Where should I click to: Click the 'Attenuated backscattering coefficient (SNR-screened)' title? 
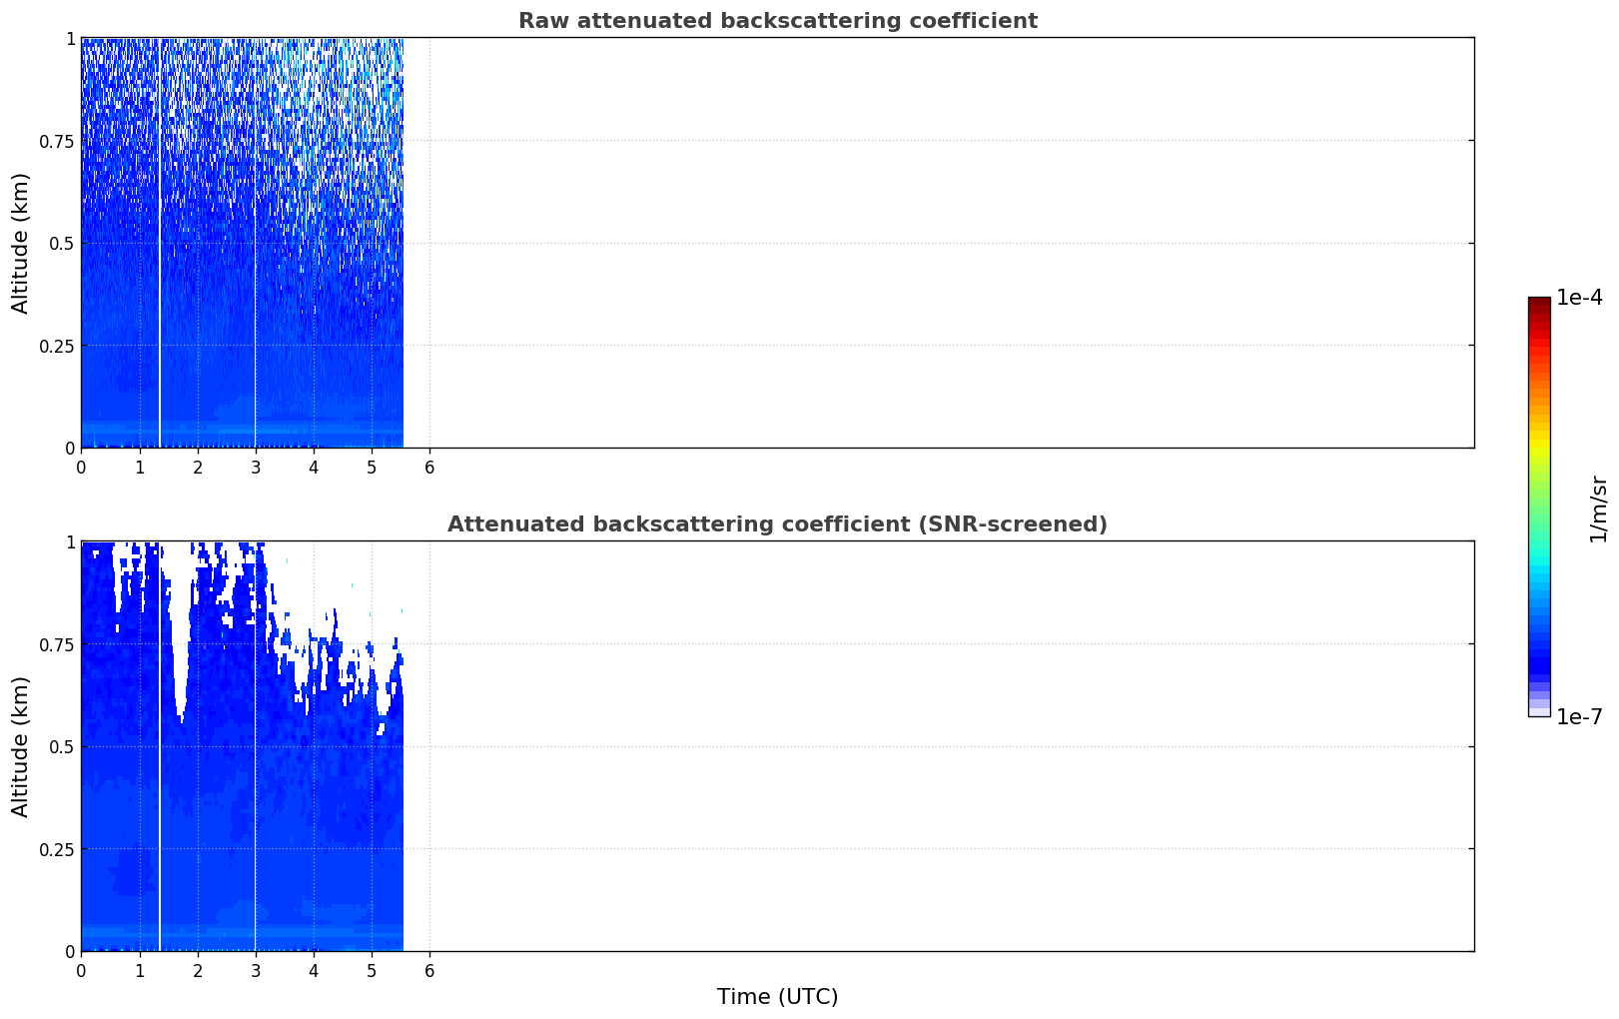[777, 524]
